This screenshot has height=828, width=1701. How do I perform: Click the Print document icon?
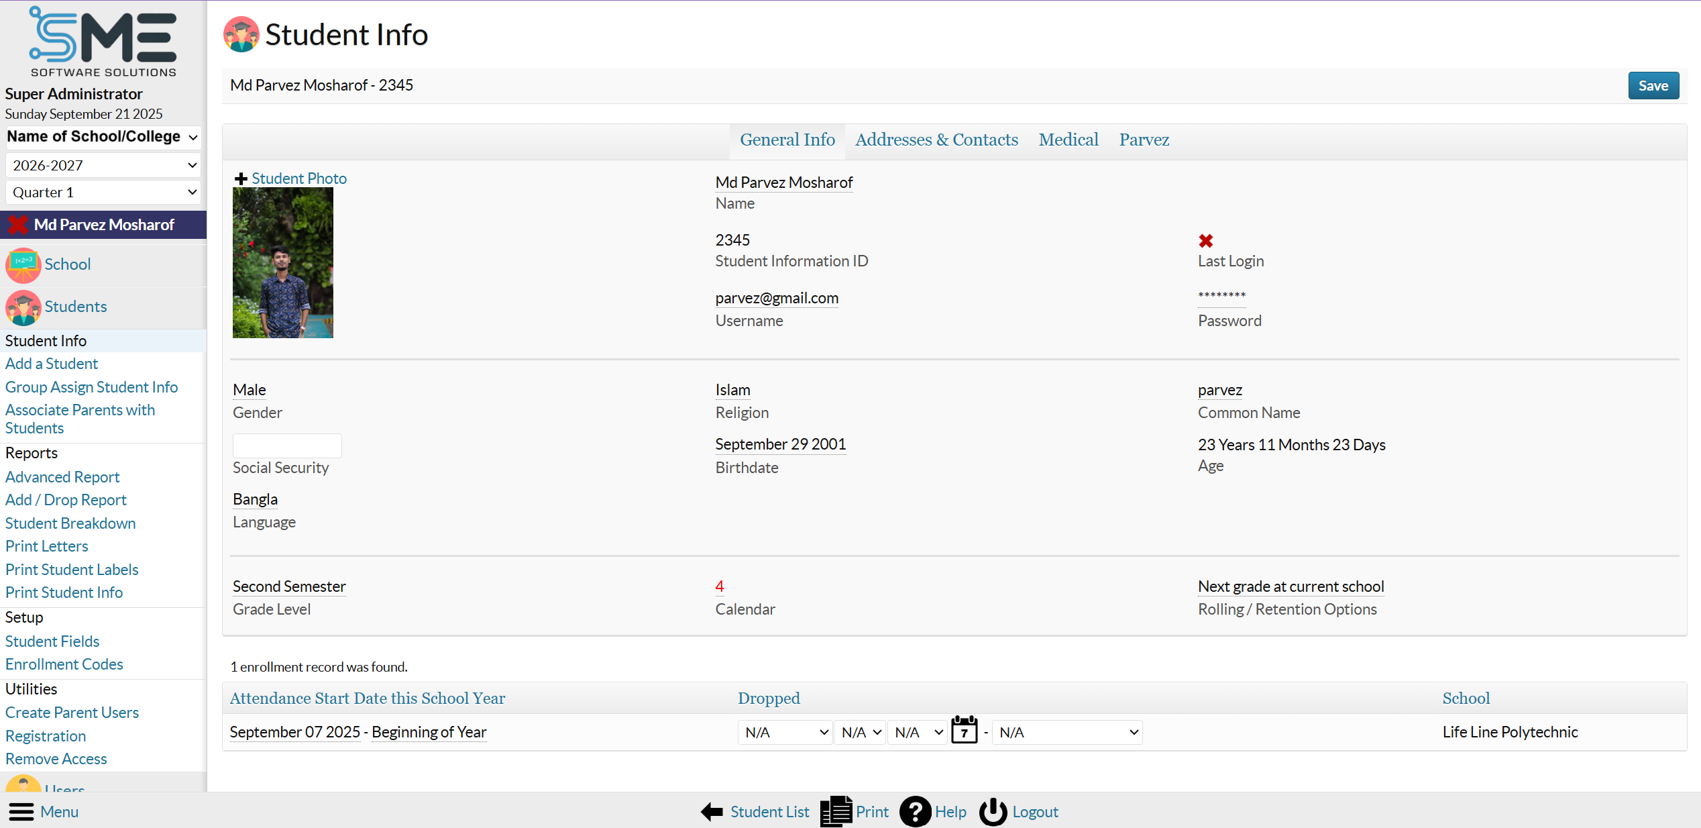point(836,812)
